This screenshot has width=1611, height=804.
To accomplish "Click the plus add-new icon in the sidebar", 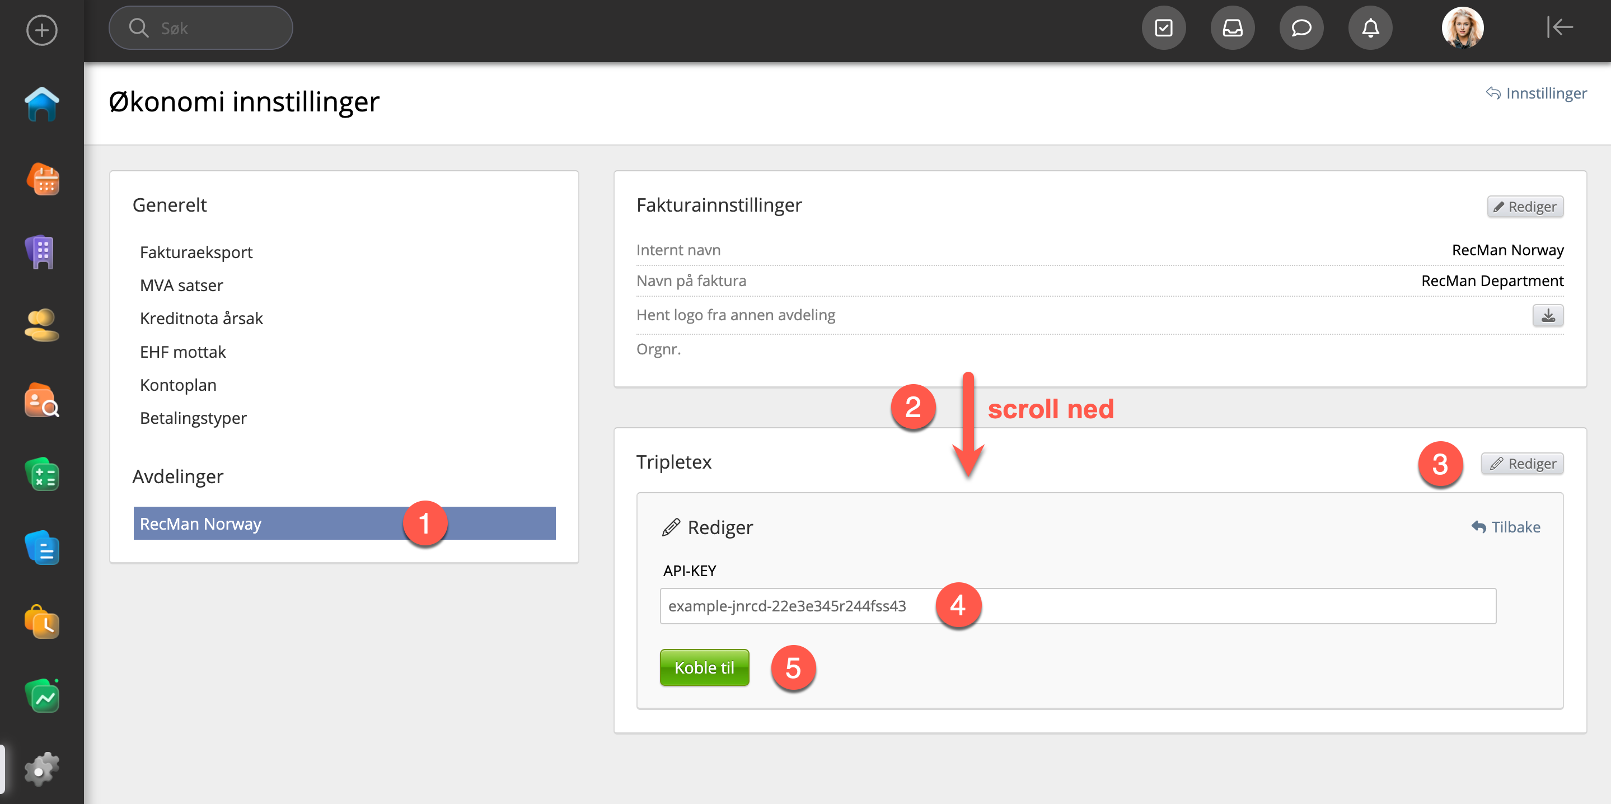I will point(41,30).
